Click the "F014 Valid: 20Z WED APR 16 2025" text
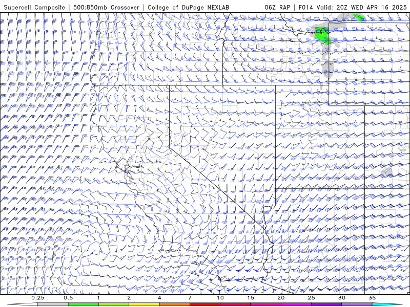 [353, 7]
